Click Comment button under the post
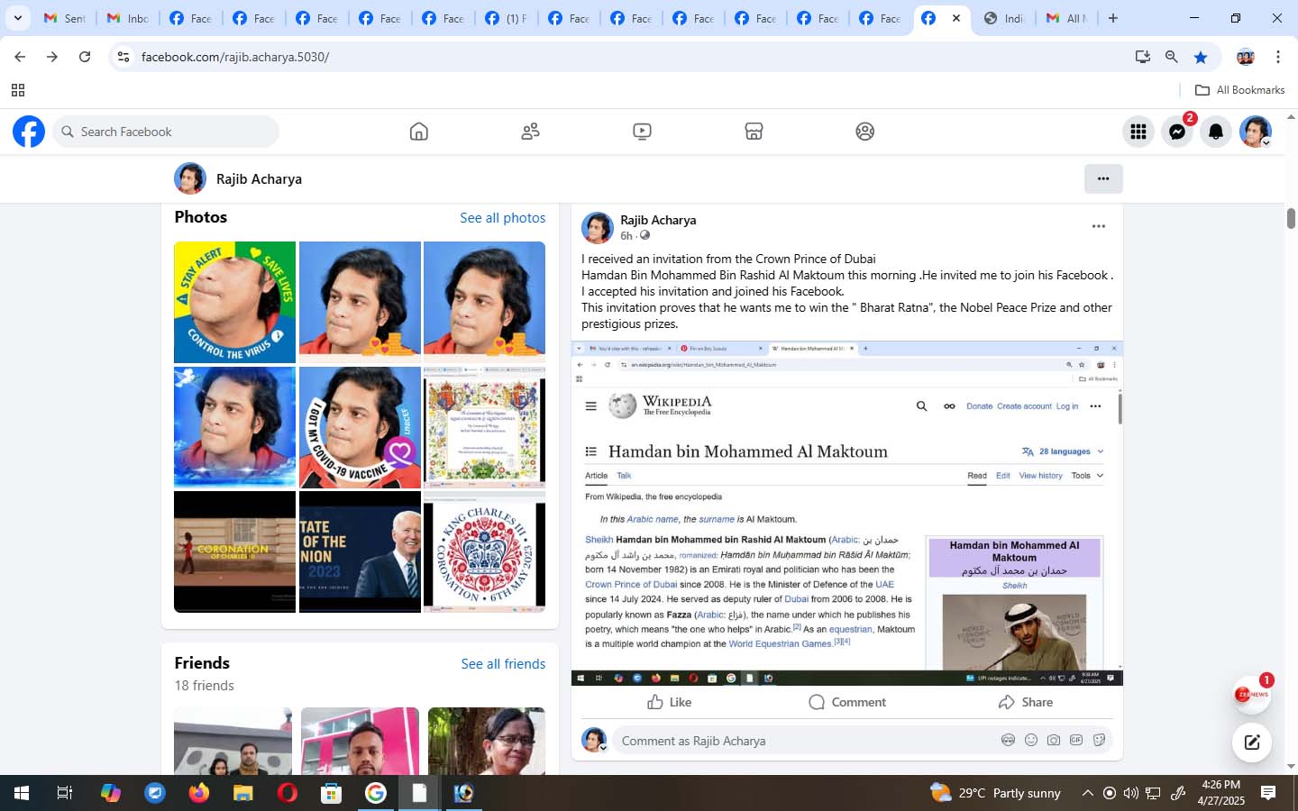This screenshot has height=811, width=1298. (x=847, y=702)
